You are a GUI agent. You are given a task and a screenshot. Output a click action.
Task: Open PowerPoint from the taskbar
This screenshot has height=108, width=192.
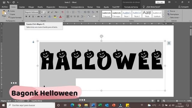click(x=114, y=105)
